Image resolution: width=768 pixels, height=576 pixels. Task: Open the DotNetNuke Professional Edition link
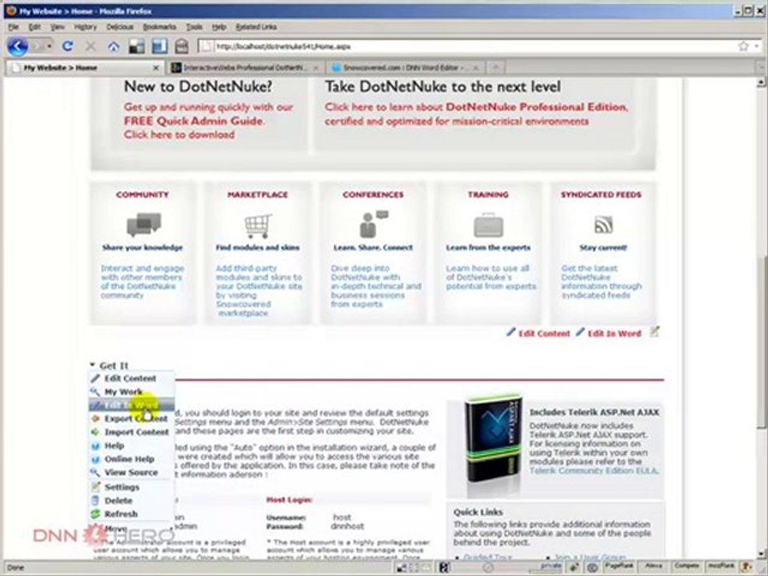pyautogui.click(x=536, y=106)
